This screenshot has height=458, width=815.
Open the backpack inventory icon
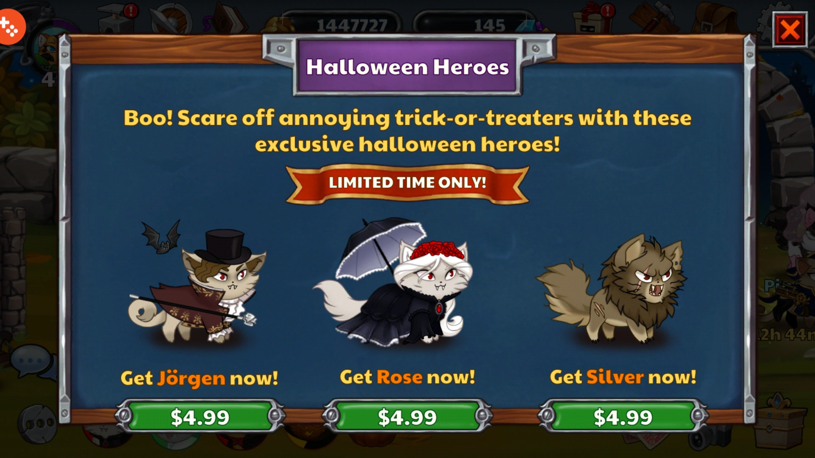click(713, 18)
